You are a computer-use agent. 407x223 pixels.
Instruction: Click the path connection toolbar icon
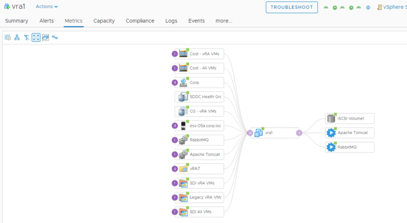(55, 37)
